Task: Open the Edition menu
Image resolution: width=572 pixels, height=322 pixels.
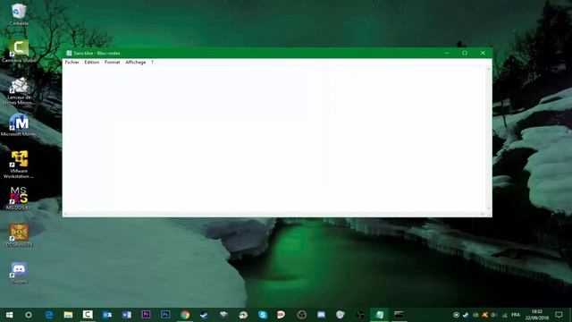Action: pyautogui.click(x=91, y=63)
